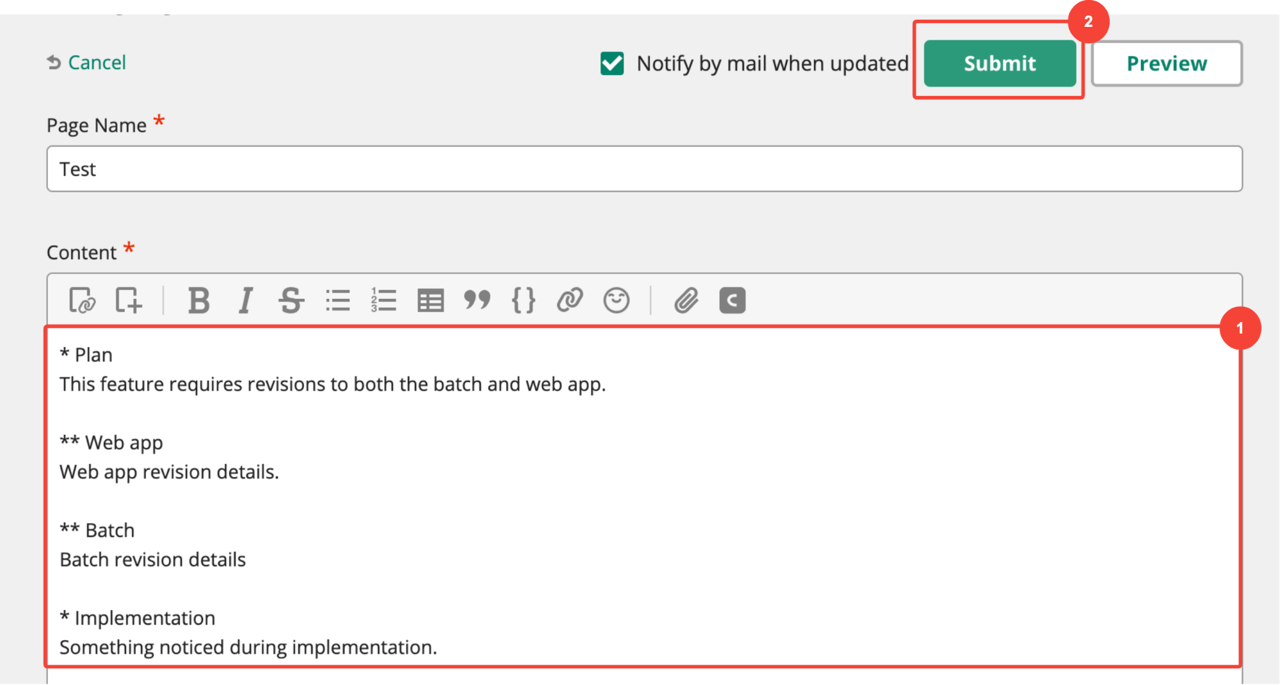This screenshot has height=685, width=1280.
Task: Click the insert wiki page link icon
Action: point(82,300)
